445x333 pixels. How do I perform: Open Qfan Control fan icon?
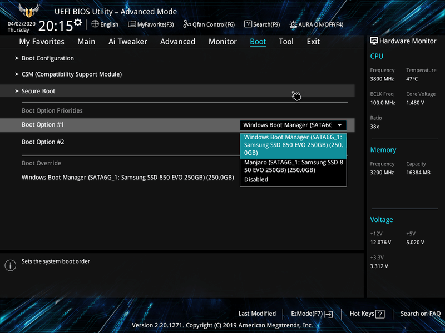point(187,24)
